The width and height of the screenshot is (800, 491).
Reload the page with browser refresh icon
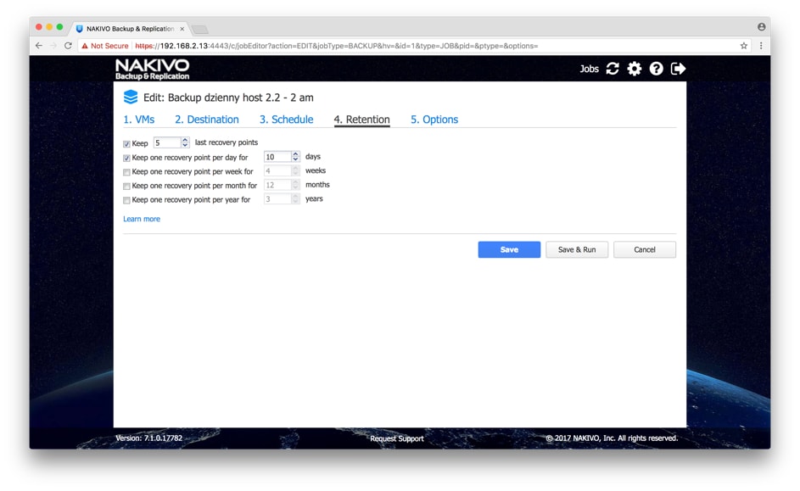68,46
